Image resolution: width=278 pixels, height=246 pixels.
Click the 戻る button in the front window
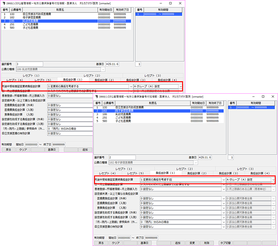tap(101, 242)
